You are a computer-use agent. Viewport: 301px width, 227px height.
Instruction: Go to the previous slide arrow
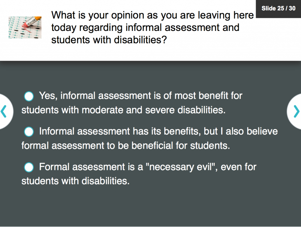click(4, 111)
